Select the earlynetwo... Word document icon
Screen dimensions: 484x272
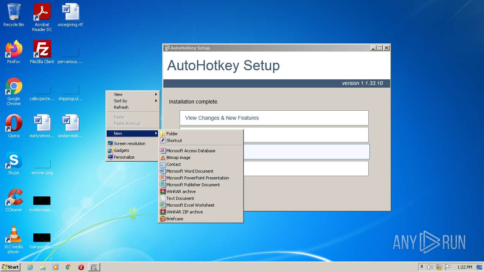point(42,126)
